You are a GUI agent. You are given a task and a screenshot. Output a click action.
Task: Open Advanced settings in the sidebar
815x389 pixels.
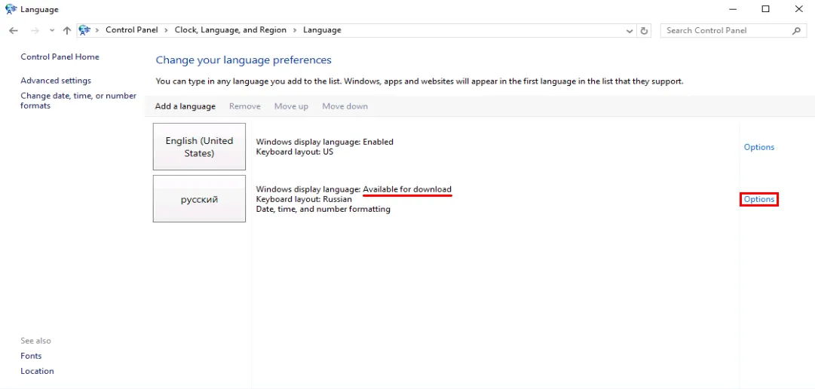click(x=56, y=81)
